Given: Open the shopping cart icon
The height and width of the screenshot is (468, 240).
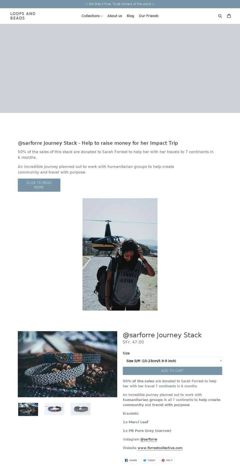Looking at the screenshot, I should pyautogui.click(x=229, y=16).
